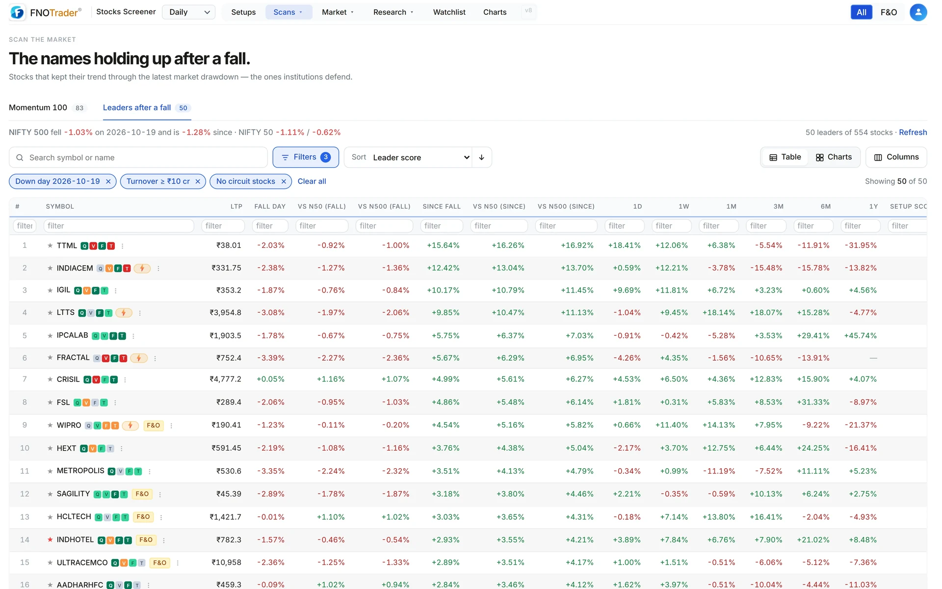
Task: Star the TTML row to watchlist
Action: click(x=50, y=245)
